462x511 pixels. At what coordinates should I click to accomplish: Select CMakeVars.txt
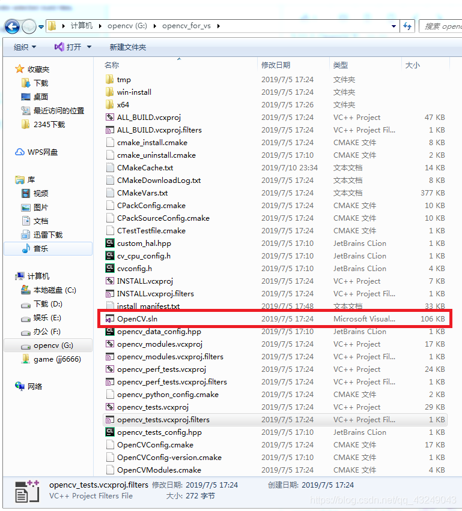[x=142, y=193]
